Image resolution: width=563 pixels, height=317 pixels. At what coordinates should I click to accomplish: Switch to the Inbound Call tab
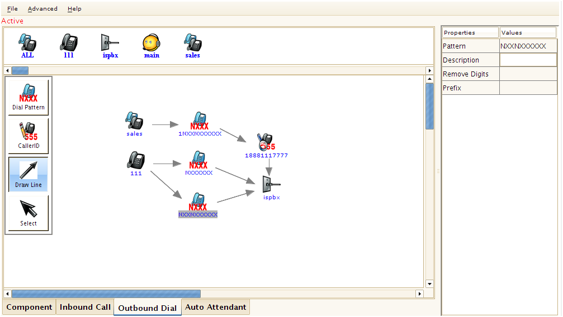(x=85, y=307)
